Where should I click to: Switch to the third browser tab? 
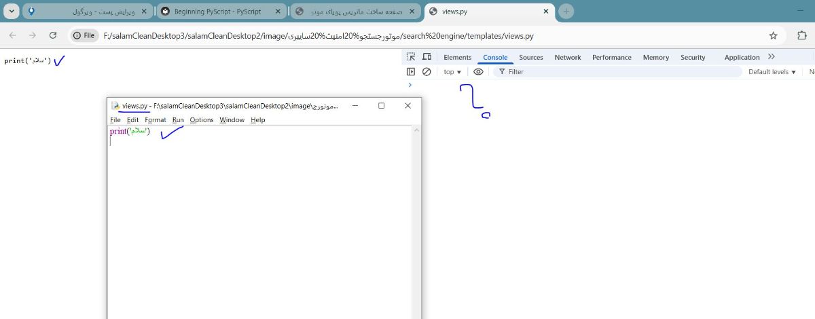coord(356,12)
